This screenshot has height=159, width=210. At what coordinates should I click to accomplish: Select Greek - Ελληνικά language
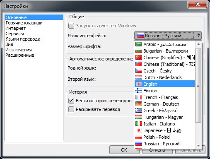click(164, 111)
